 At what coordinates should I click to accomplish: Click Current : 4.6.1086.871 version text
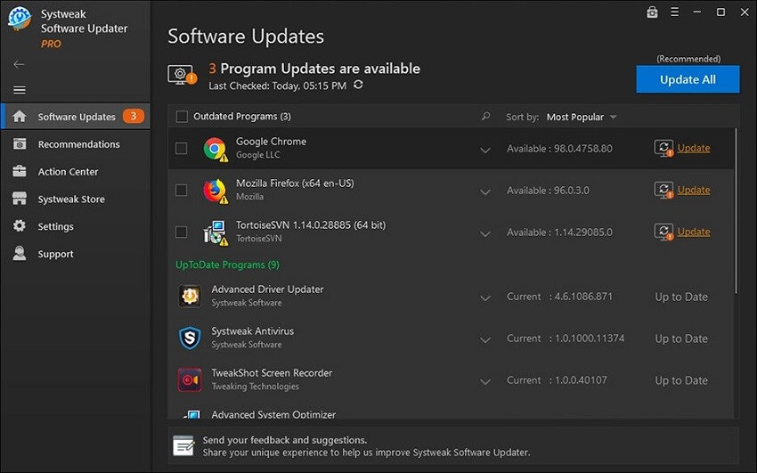[559, 297]
